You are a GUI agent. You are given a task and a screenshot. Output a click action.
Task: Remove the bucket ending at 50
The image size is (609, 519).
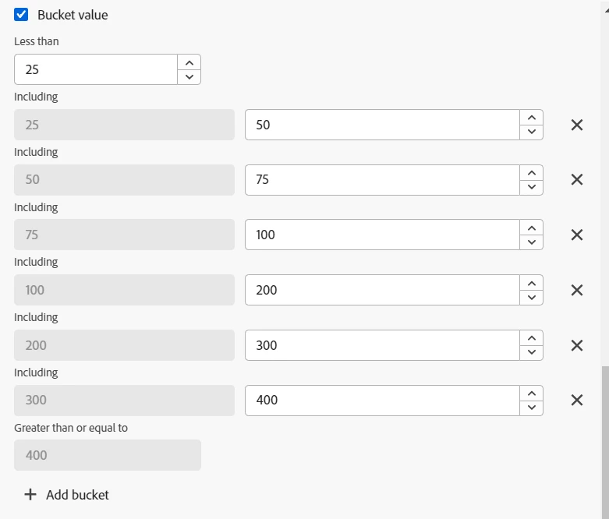coord(577,125)
